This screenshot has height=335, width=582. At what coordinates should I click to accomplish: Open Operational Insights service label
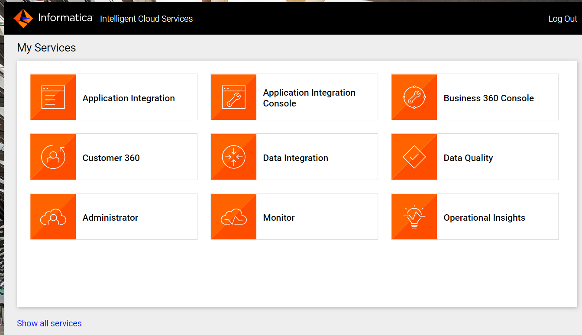pyautogui.click(x=485, y=218)
